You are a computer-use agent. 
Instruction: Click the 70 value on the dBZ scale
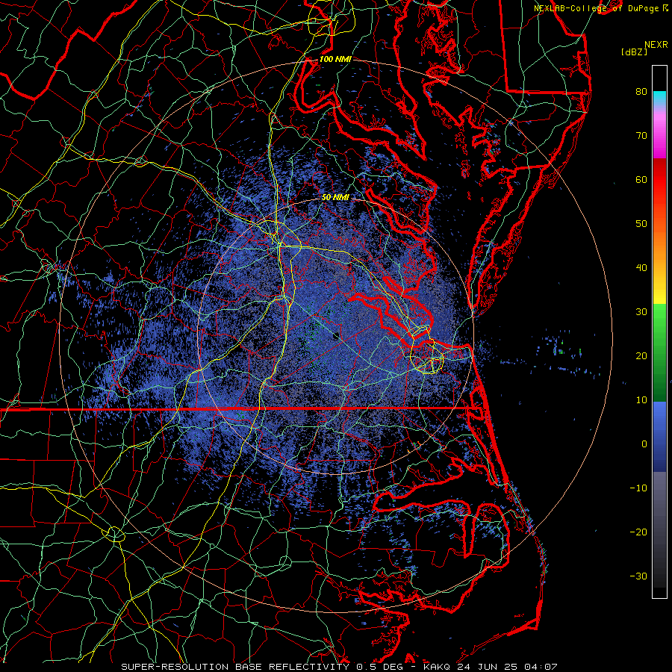coord(641,135)
